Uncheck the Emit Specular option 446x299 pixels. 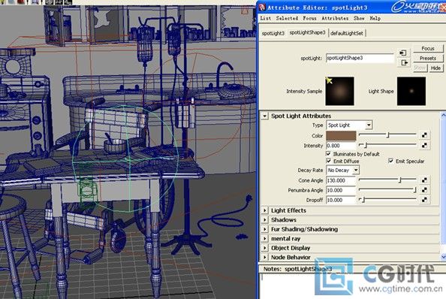(x=391, y=161)
